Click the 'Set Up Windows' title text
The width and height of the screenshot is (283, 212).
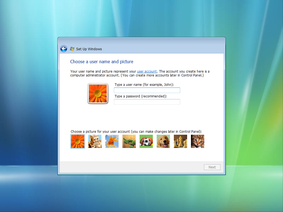click(89, 49)
